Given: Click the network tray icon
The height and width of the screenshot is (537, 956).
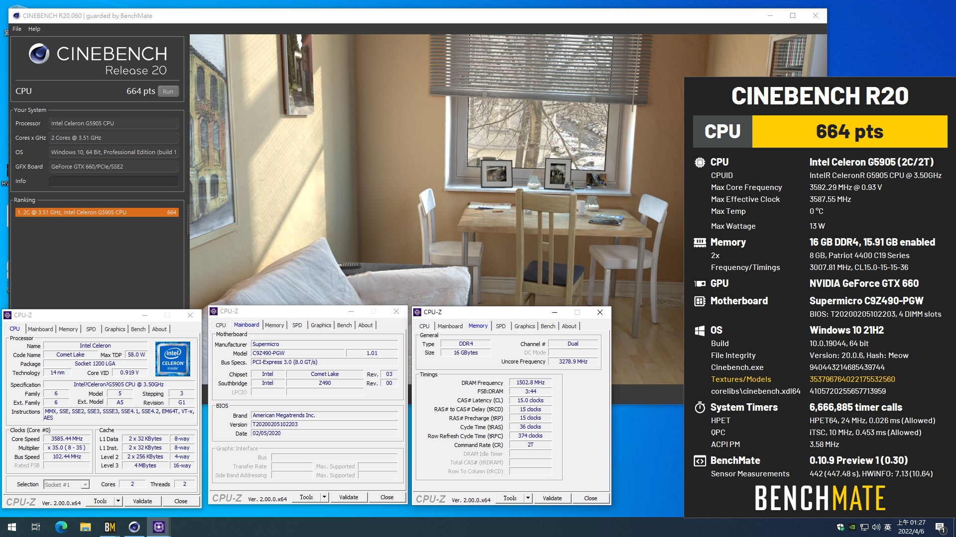Looking at the screenshot, I should pos(864,527).
